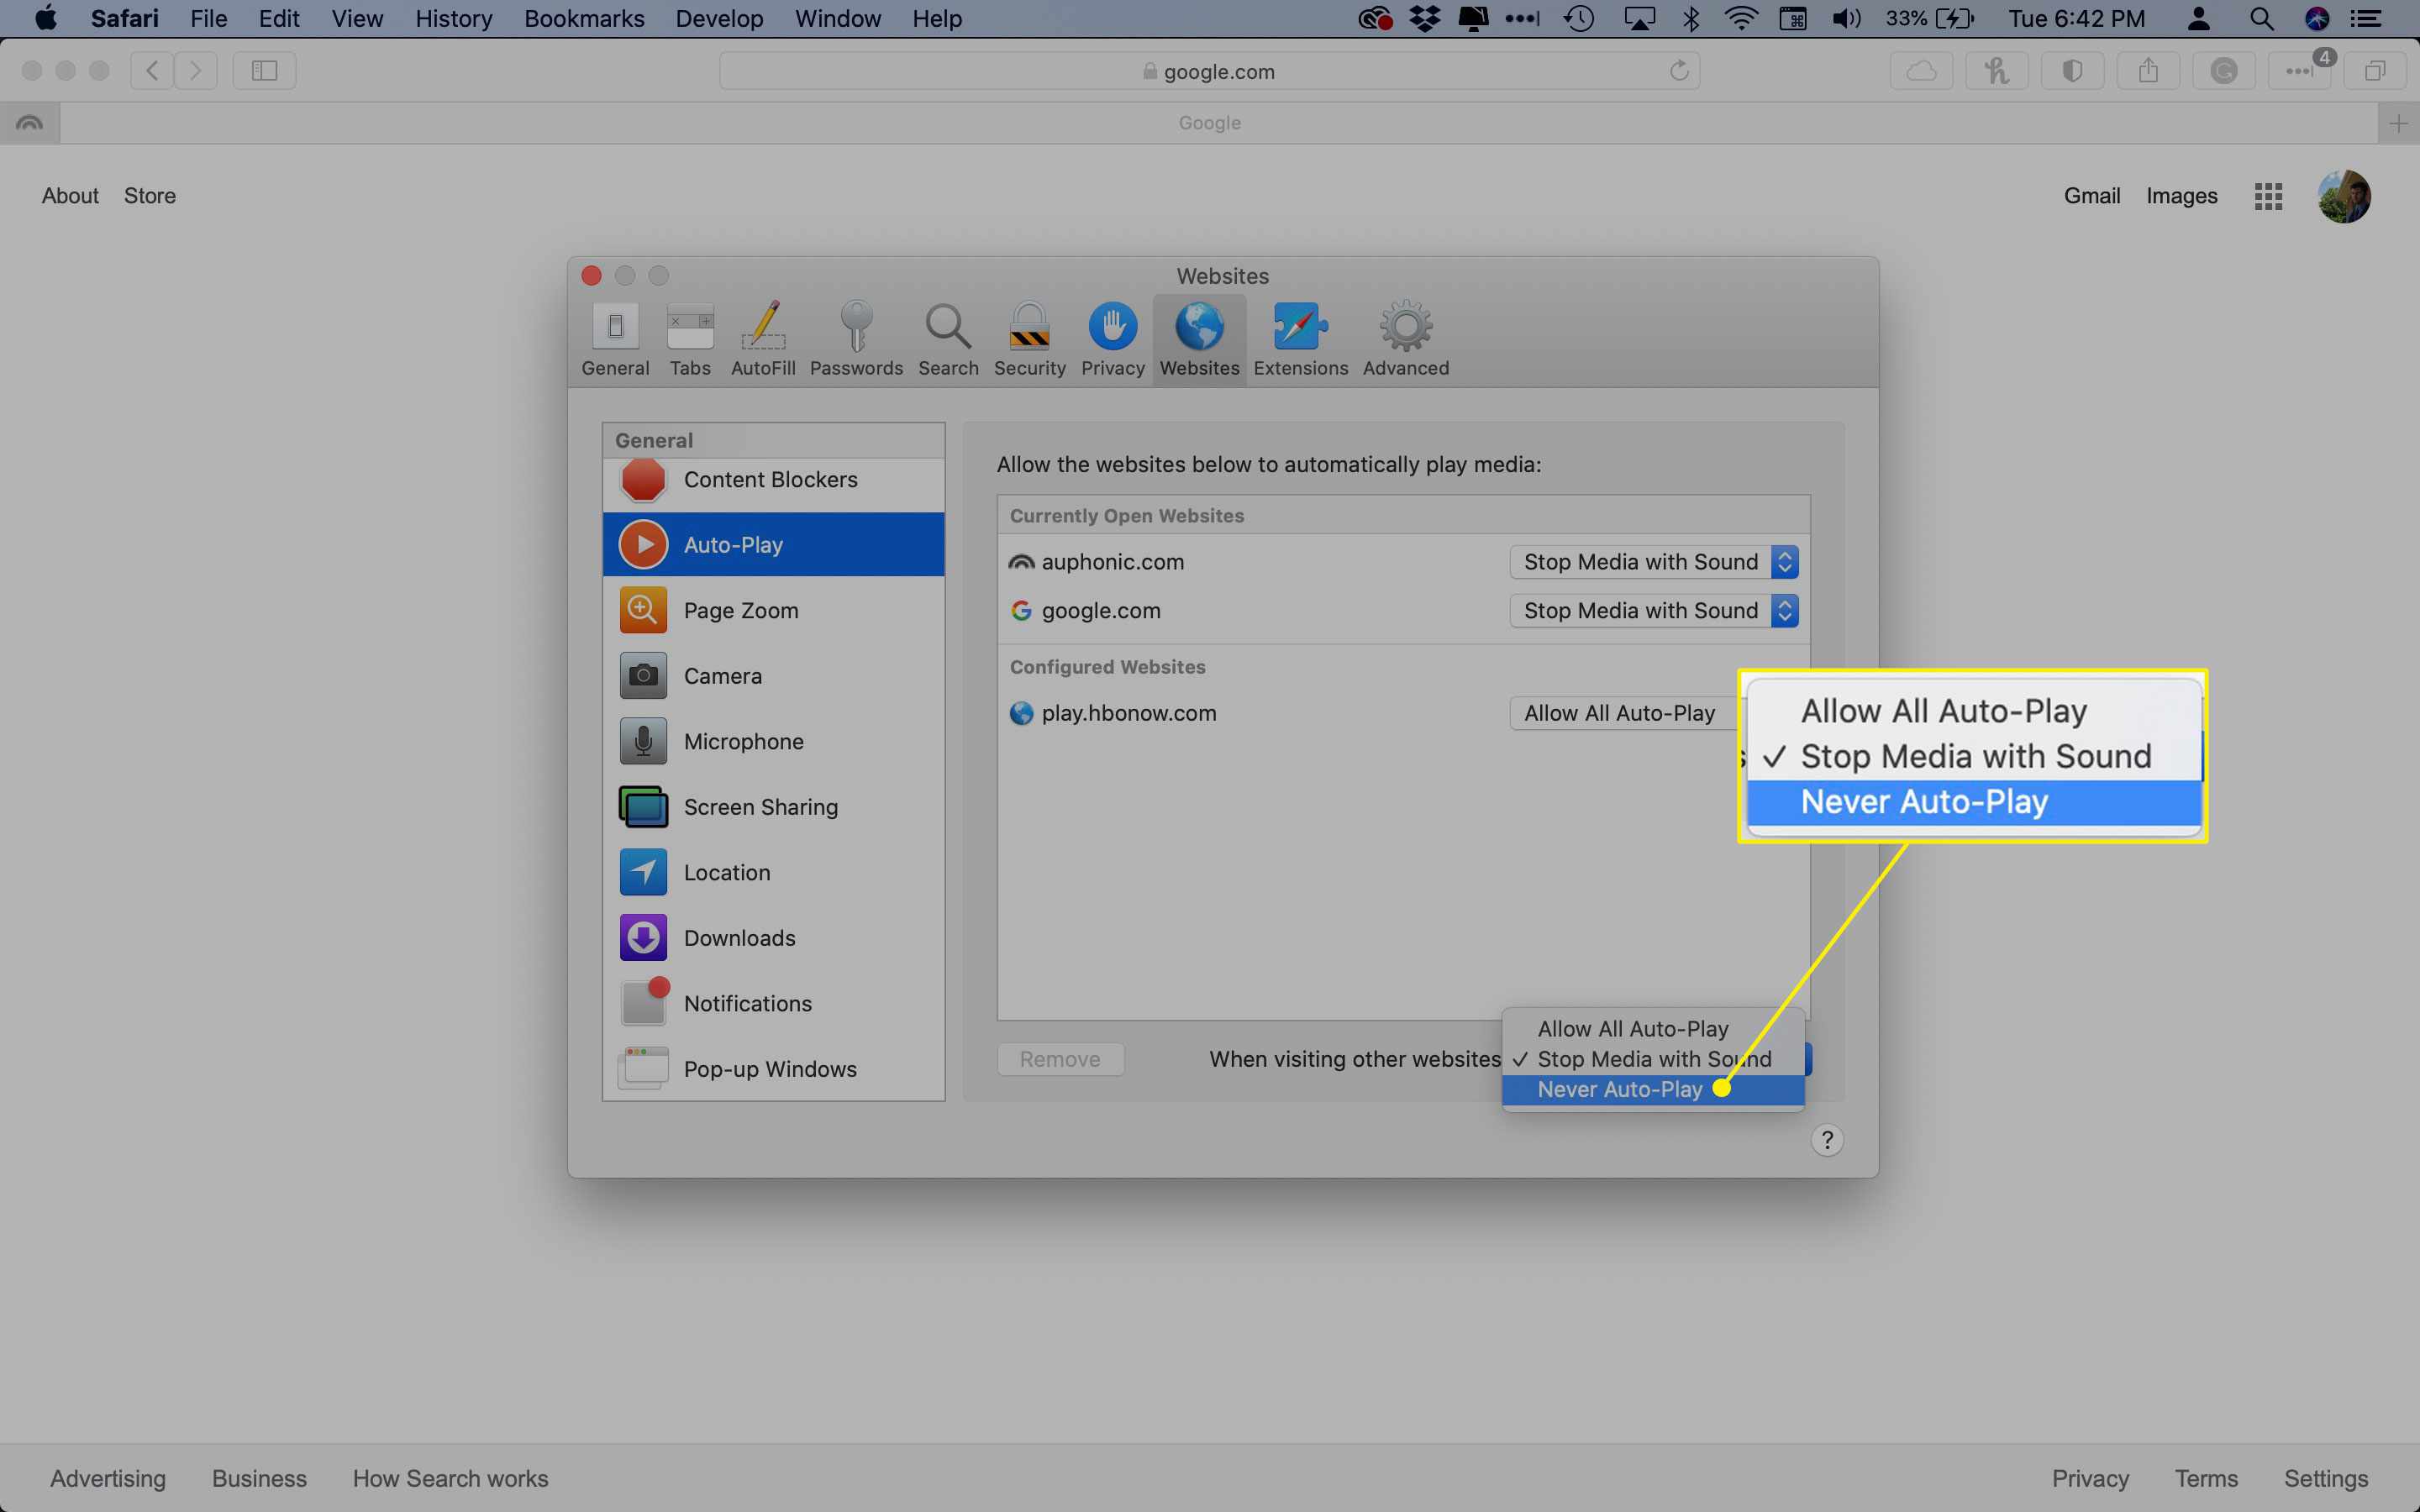2420x1512 pixels.
Task: Toggle the Safari sidebar button
Action: 264,70
